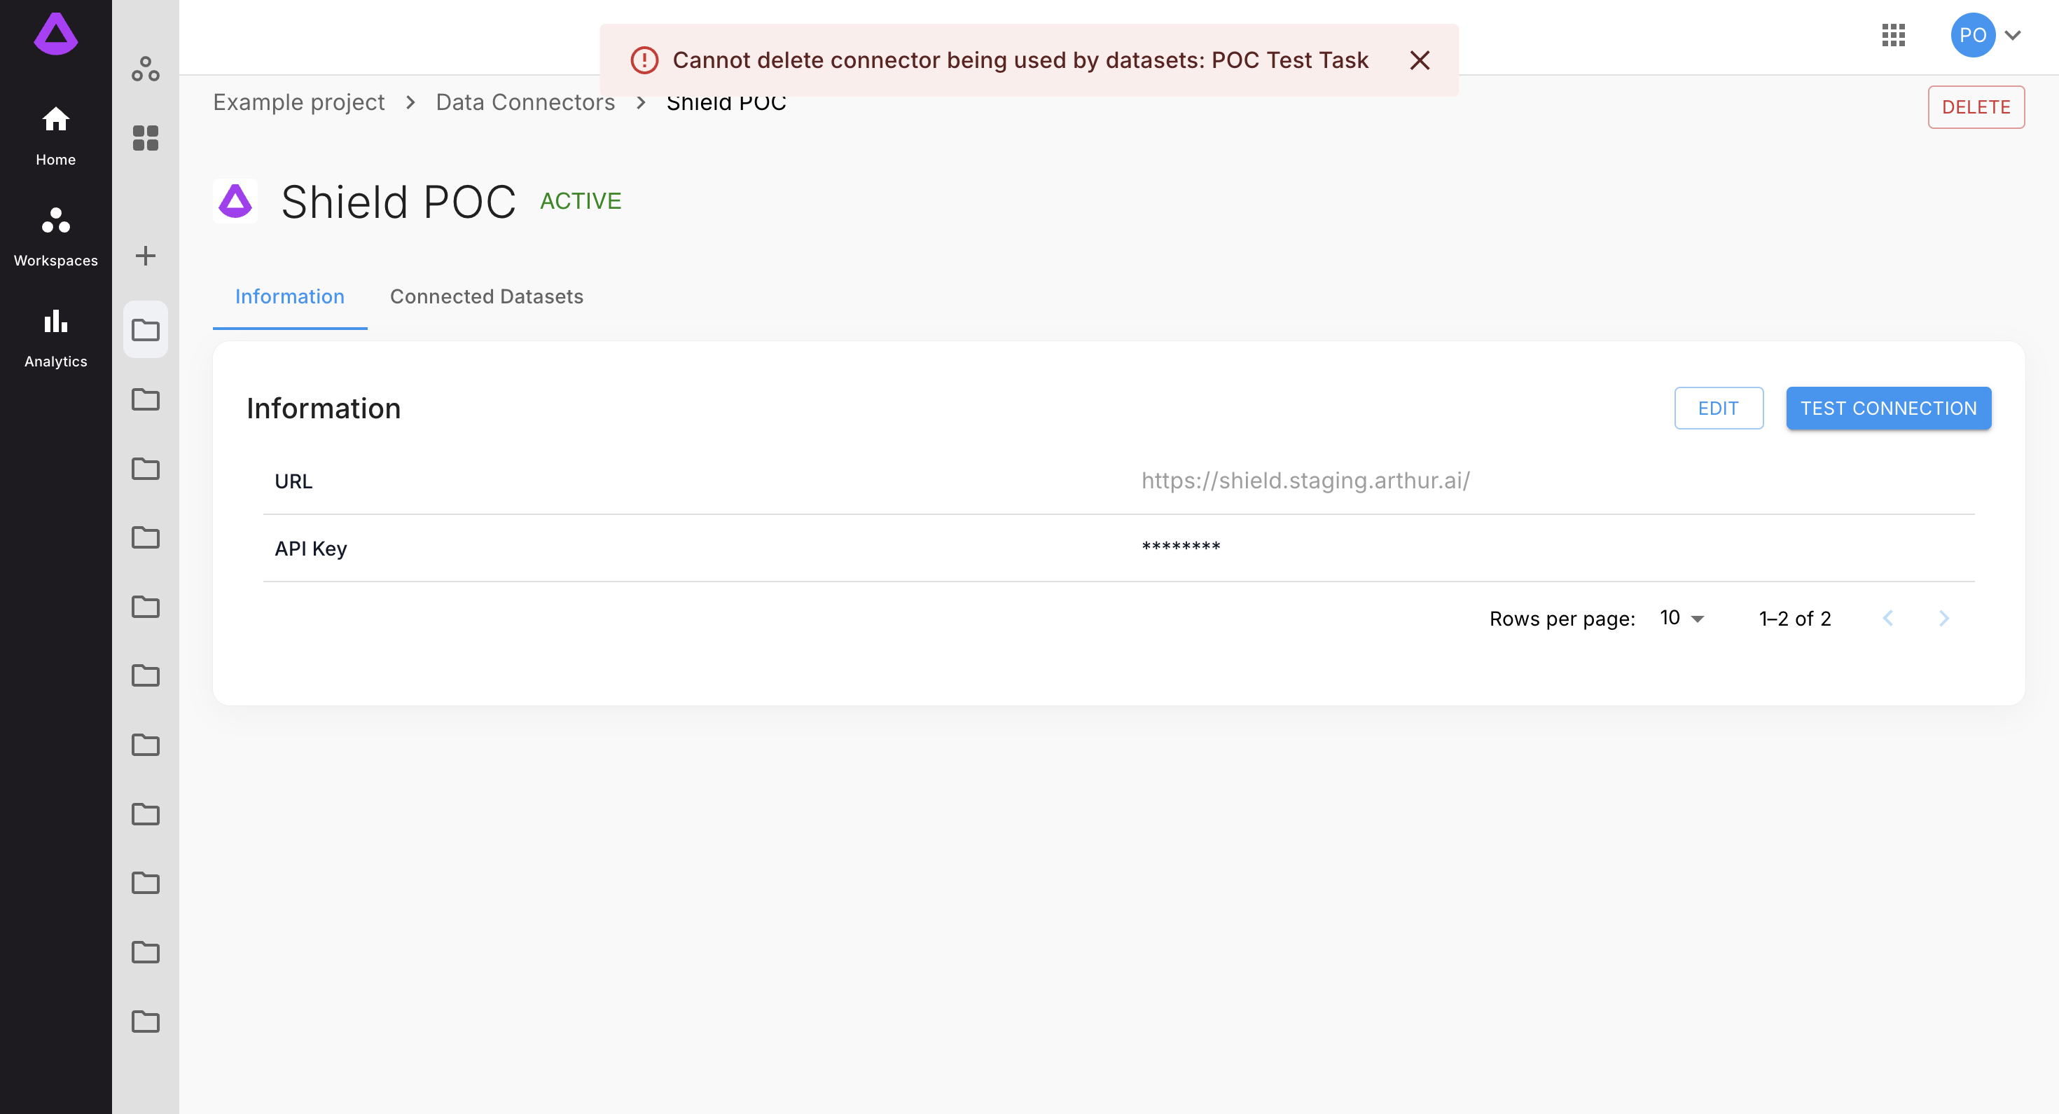Open the fifth folder in the project list
Screen dimensions: 2059x1114
point(146,606)
